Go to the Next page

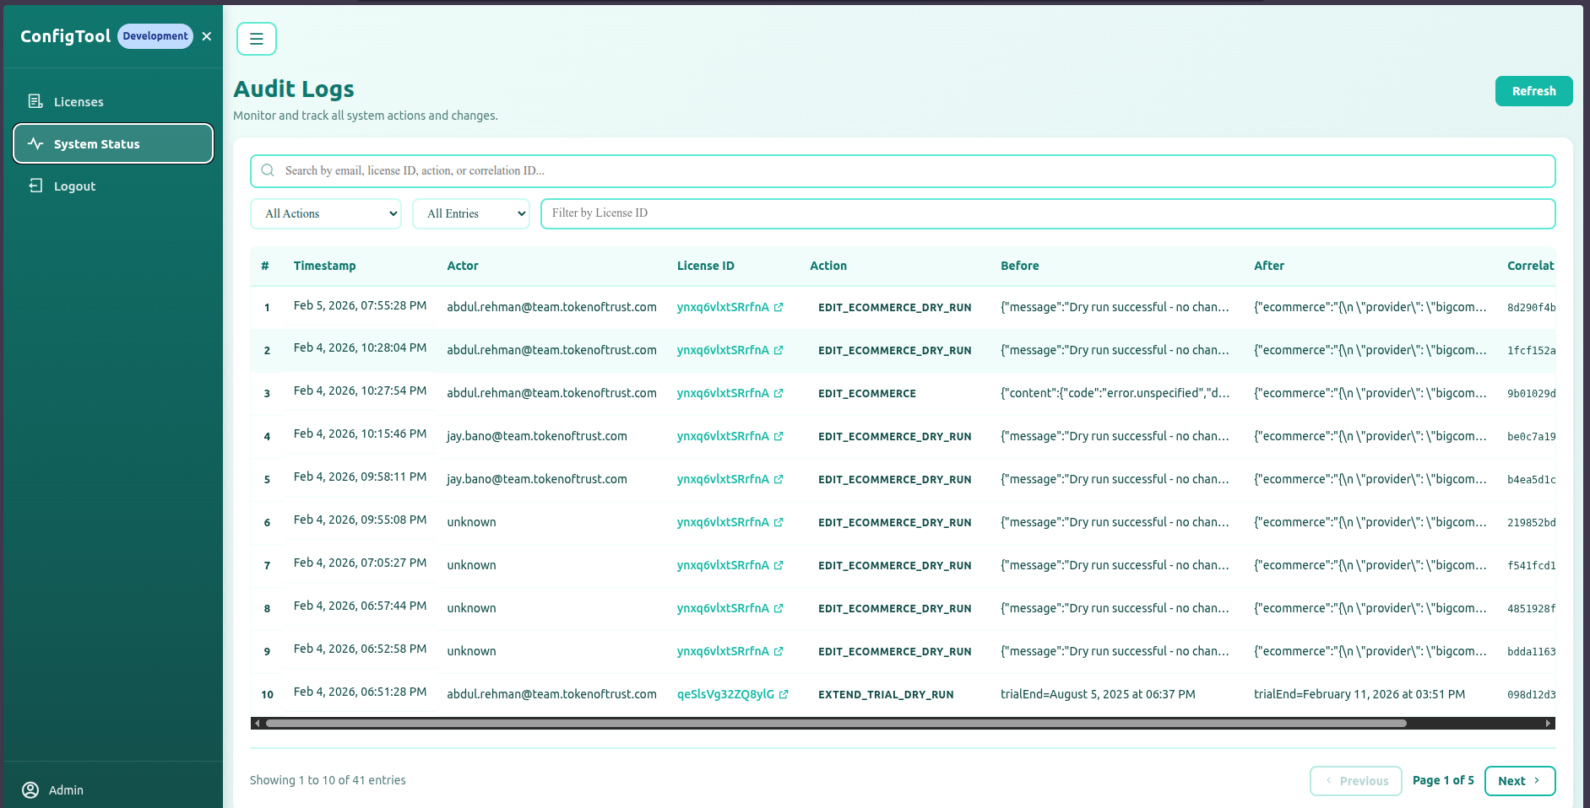click(x=1519, y=781)
